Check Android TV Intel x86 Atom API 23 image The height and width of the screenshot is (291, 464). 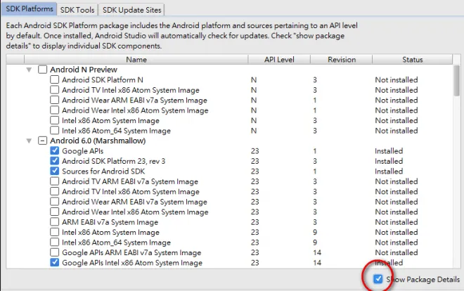pos(54,191)
